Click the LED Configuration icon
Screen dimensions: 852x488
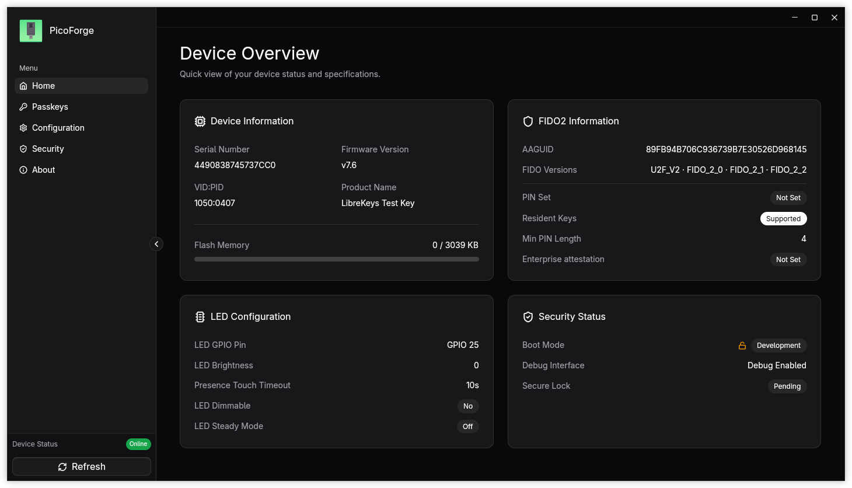pyautogui.click(x=200, y=317)
